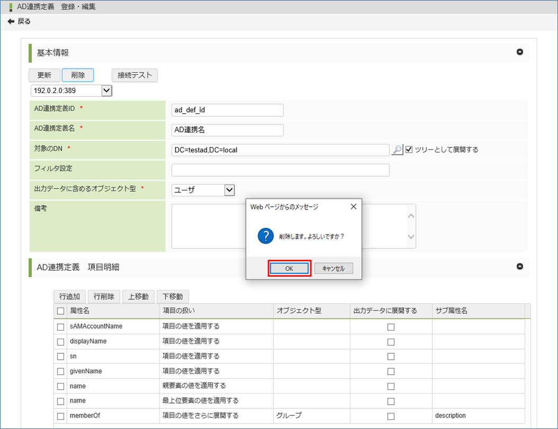Enable 出力データに展開する for memberOf row

pyautogui.click(x=391, y=416)
